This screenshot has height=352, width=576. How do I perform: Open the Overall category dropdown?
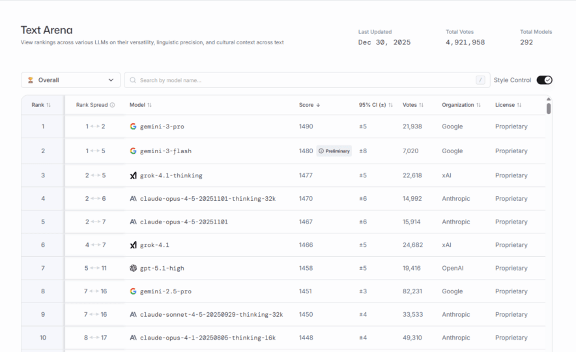(x=70, y=80)
